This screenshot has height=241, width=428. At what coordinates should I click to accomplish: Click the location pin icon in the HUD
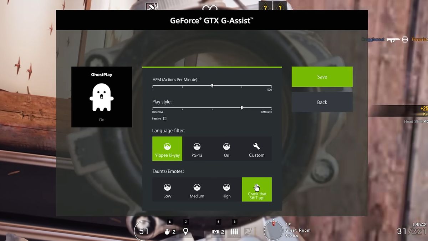tap(185, 232)
